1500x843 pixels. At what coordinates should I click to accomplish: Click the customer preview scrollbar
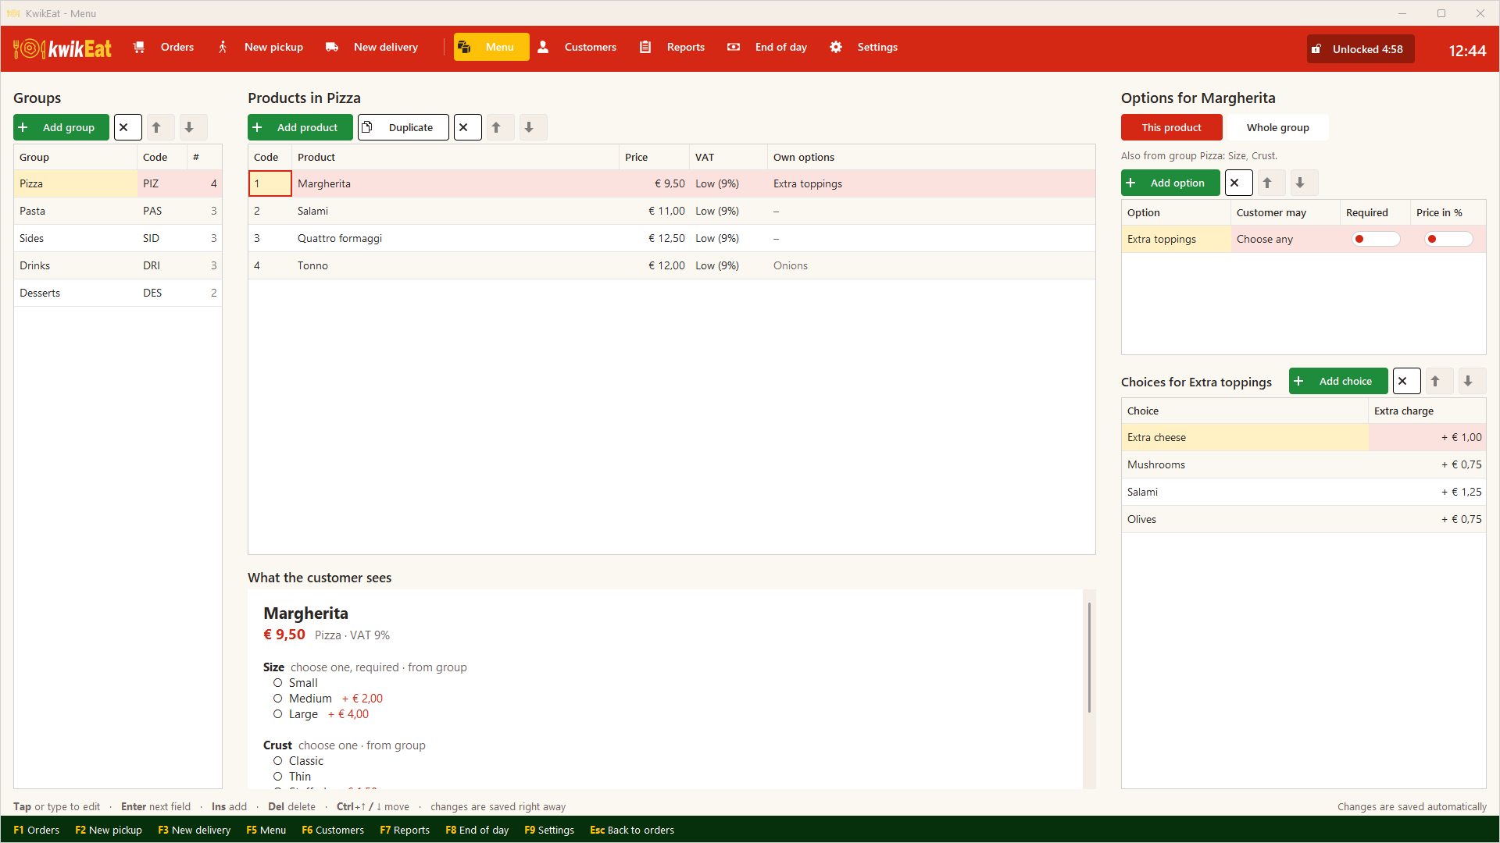tap(1089, 657)
